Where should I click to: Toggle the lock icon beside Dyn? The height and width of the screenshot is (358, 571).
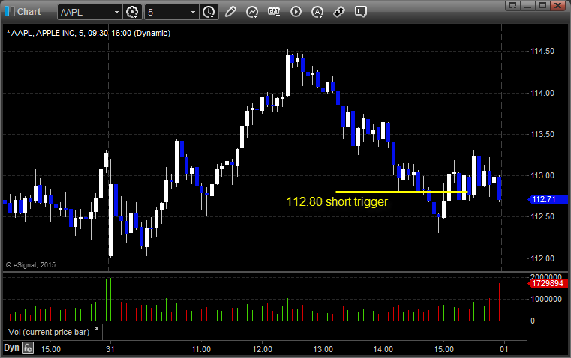(x=28, y=348)
